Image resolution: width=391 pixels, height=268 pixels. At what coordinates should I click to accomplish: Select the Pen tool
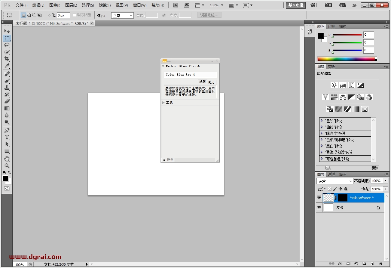point(7,130)
